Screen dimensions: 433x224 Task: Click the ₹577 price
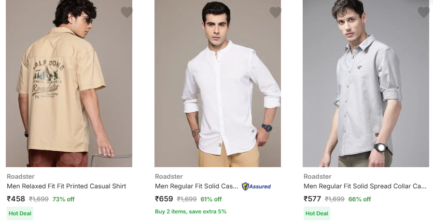point(312,198)
